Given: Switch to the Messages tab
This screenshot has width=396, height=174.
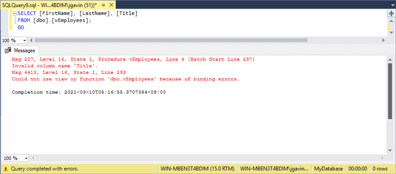Looking at the screenshot, I should (x=20, y=51).
